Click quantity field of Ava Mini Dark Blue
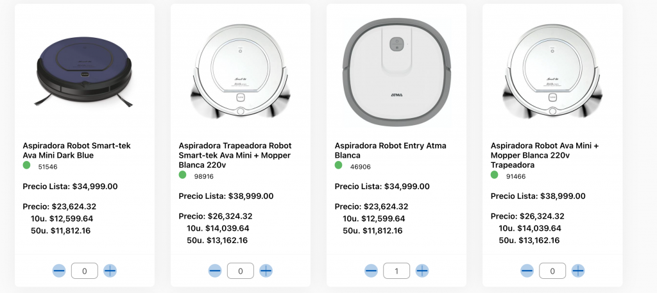Image resolution: width=657 pixels, height=293 pixels. [x=85, y=271]
